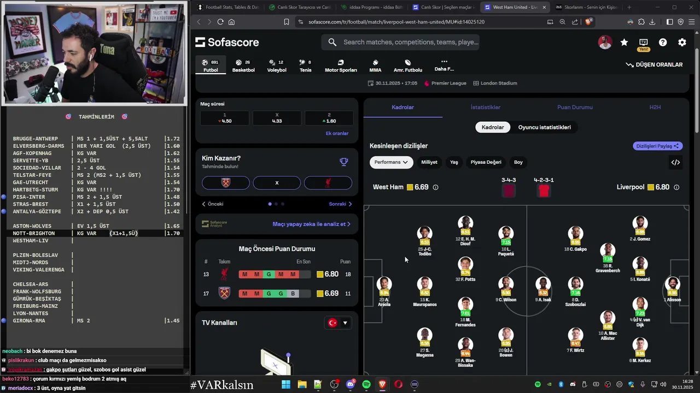Open a new browser tab
700x393 pixels.
click(629, 7)
